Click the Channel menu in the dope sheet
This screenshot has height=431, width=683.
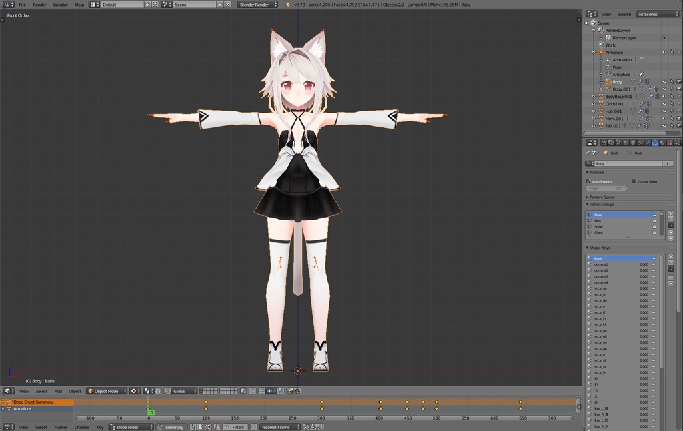[x=81, y=427]
